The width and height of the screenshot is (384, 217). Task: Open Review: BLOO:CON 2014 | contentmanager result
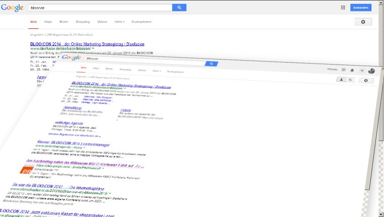(x=73, y=143)
